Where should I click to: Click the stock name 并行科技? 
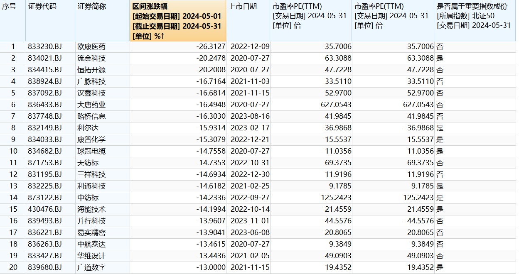91,221
